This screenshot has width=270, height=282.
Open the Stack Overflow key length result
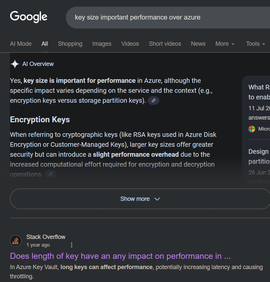pyautogui.click(x=120, y=256)
